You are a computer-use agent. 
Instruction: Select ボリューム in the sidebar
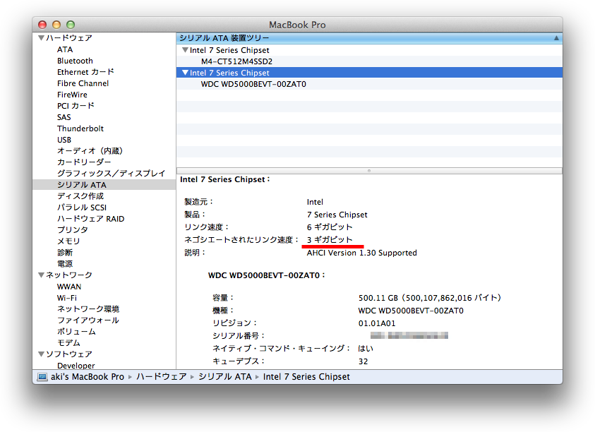click(x=76, y=331)
